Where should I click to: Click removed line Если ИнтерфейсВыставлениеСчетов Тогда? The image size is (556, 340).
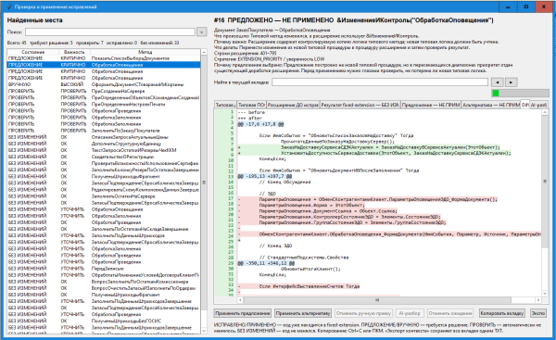coord(310,286)
